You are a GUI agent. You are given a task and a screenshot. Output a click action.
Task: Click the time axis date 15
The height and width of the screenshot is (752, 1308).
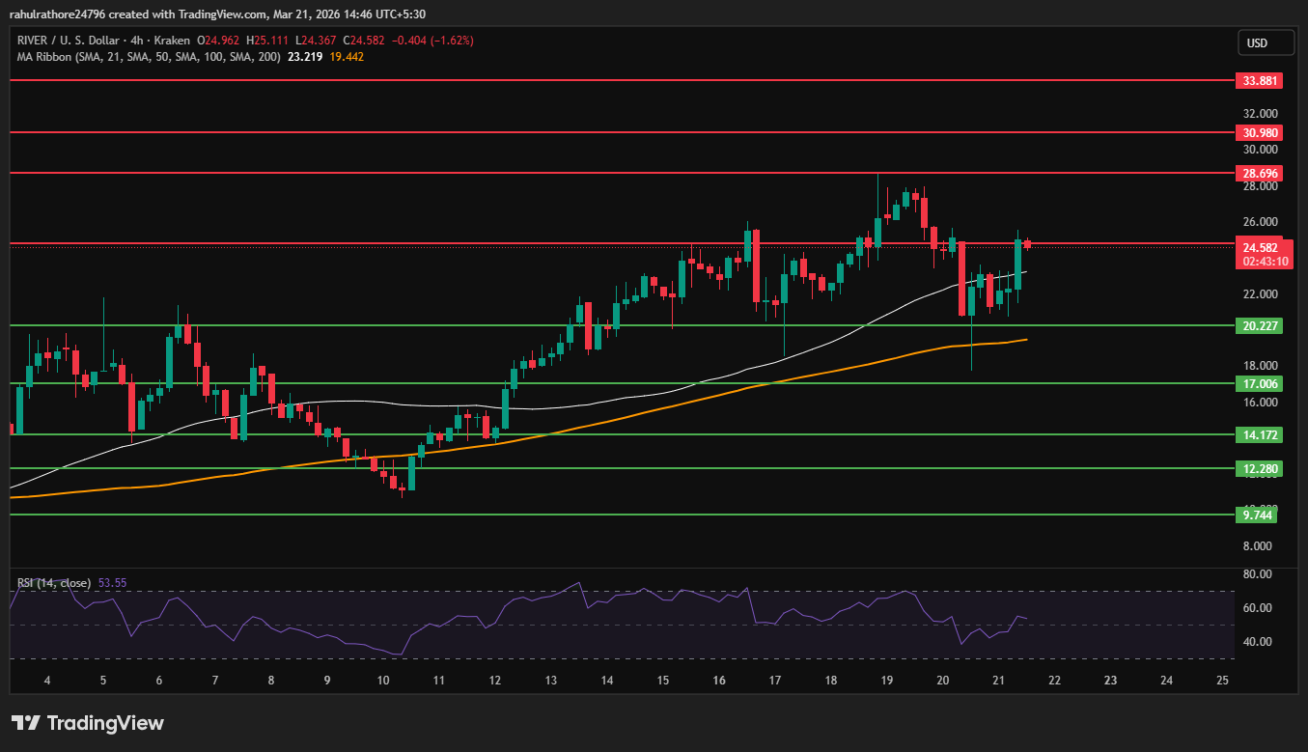(662, 680)
